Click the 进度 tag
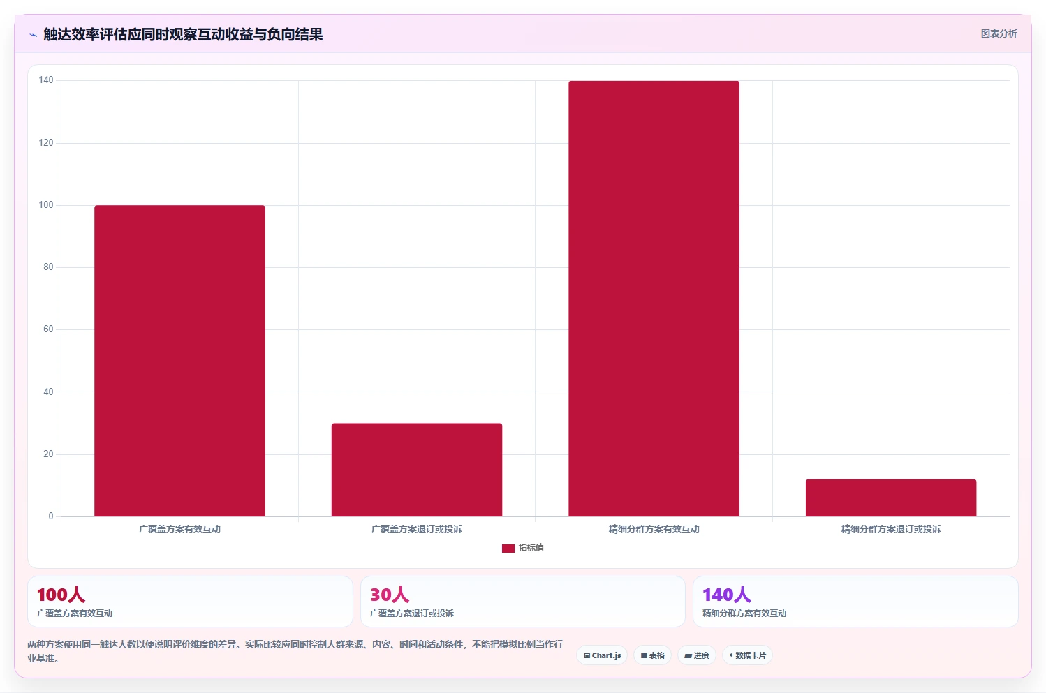Image resolution: width=1046 pixels, height=693 pixels. tap(697, 655)
